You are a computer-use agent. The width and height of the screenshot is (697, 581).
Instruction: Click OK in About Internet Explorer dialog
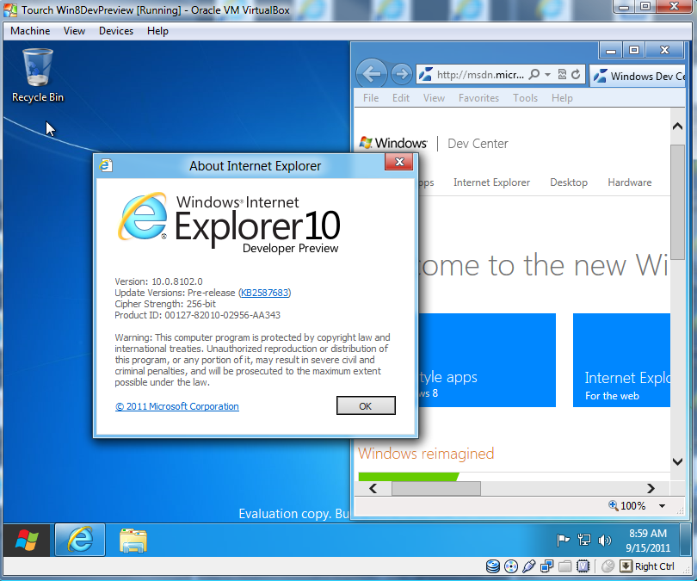coord(366,406)
